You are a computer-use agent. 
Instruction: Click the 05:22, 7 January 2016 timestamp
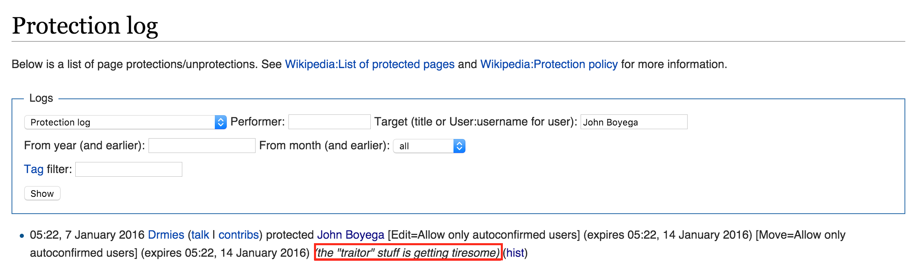(x=87, y=235)
